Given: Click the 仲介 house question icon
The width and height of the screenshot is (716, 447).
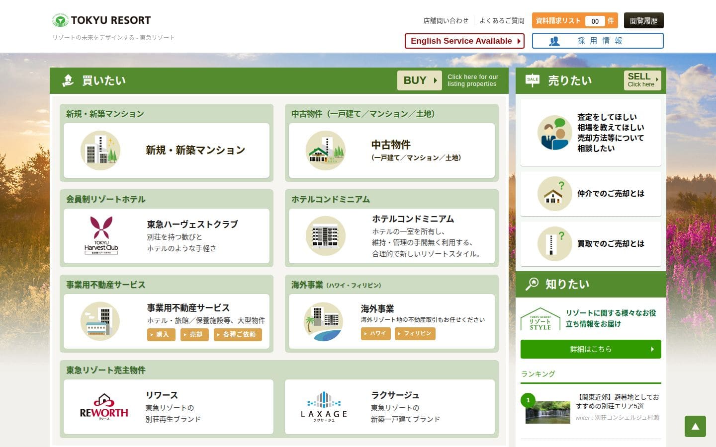Looking at the screenshot, I should coord(555,194).
